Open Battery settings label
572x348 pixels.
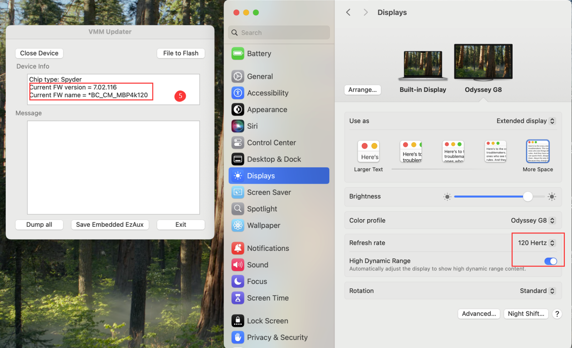pos(259,54)
